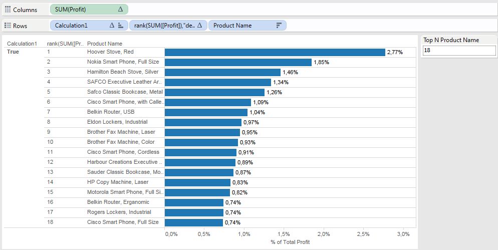Image resolution: width=498 pixels, height=250 pixels.
Task: Click the Rows shelf list icon
Action: tap(8, 26)
